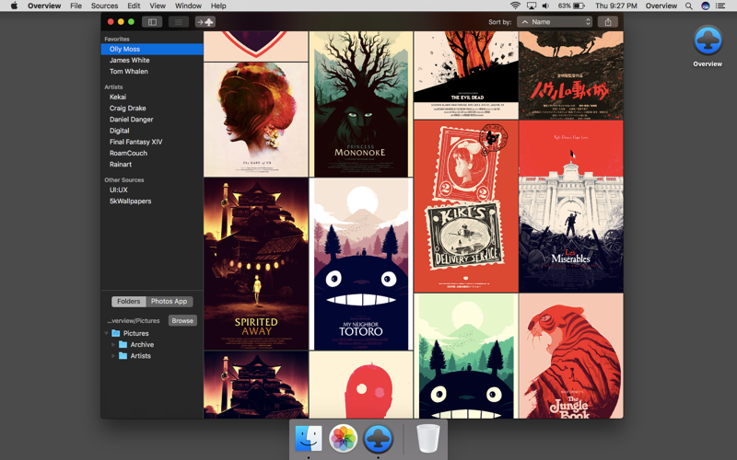737x460 pixels.
Task: Click the arrow-and-cloud toolbar button
Action: [x=205, y=22]
